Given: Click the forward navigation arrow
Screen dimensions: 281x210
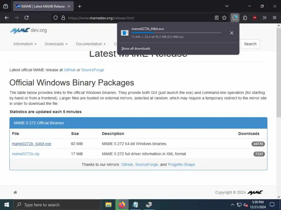Looking at the screenshot, I should pyautogui.click(x=17, y=18).
